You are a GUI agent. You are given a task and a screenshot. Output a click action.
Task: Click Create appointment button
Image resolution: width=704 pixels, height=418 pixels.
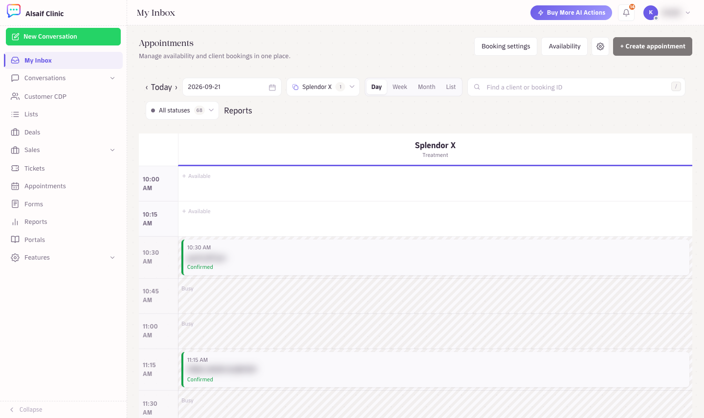tap(653, 46)
